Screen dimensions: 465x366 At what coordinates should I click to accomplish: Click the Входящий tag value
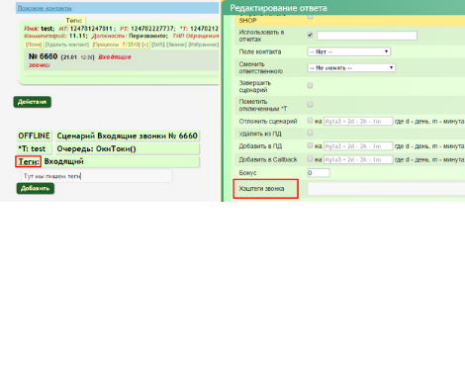pos(64,161)
